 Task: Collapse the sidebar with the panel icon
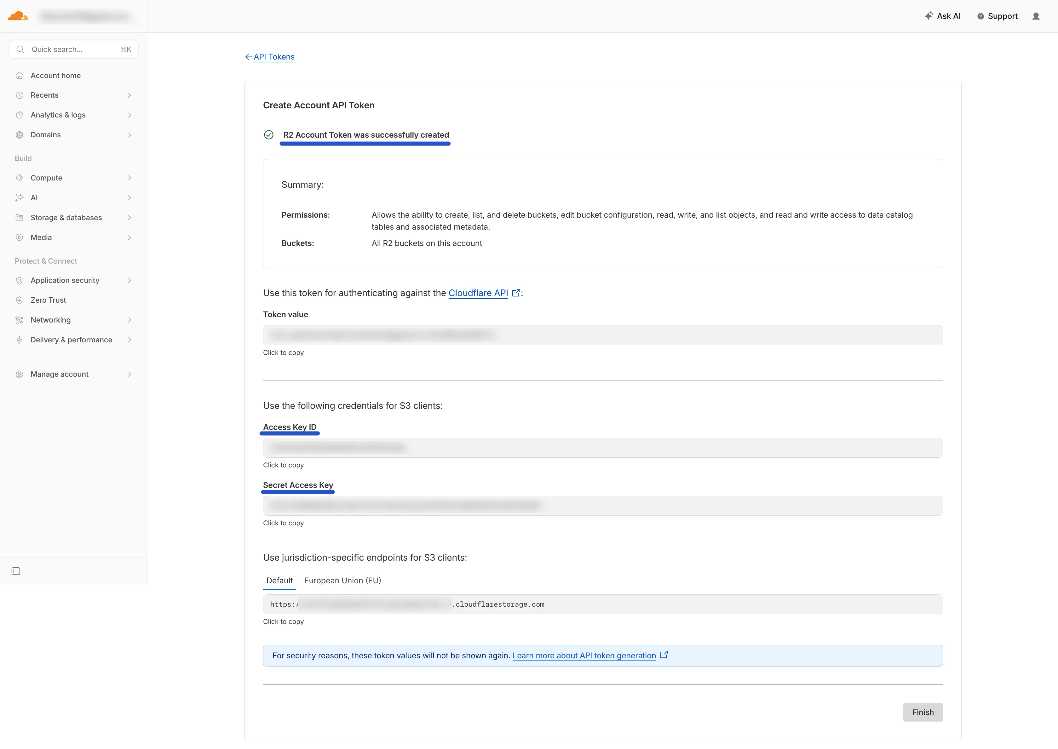coord(16,571)
